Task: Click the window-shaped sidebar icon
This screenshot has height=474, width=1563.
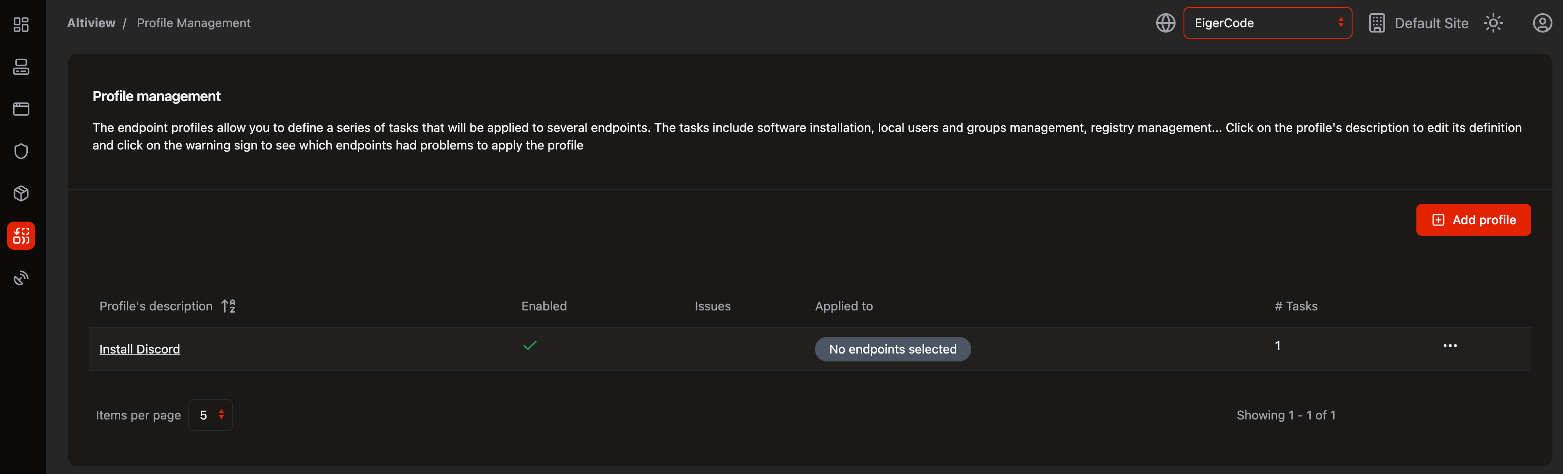Action: point(21,109)
